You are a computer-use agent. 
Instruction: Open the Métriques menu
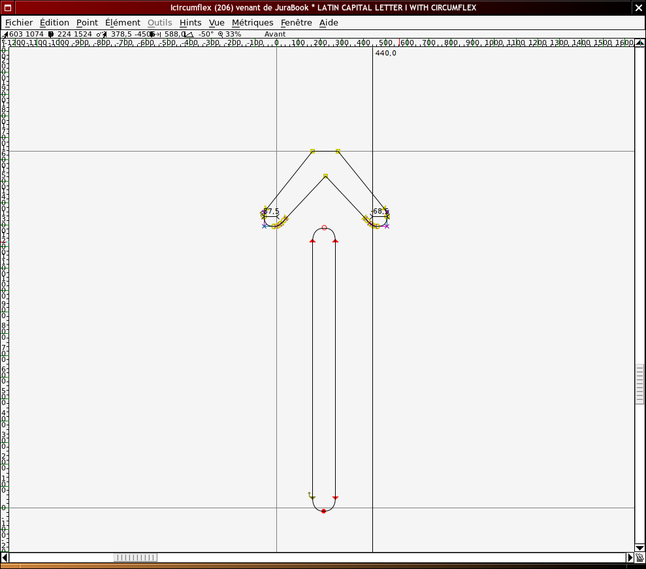pyautogui.click(x=253, y=23)
